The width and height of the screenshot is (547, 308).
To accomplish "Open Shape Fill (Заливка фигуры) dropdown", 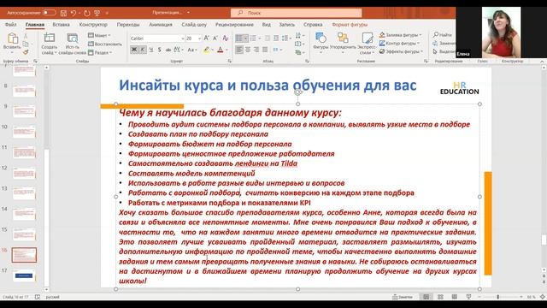I will (401, 35).
